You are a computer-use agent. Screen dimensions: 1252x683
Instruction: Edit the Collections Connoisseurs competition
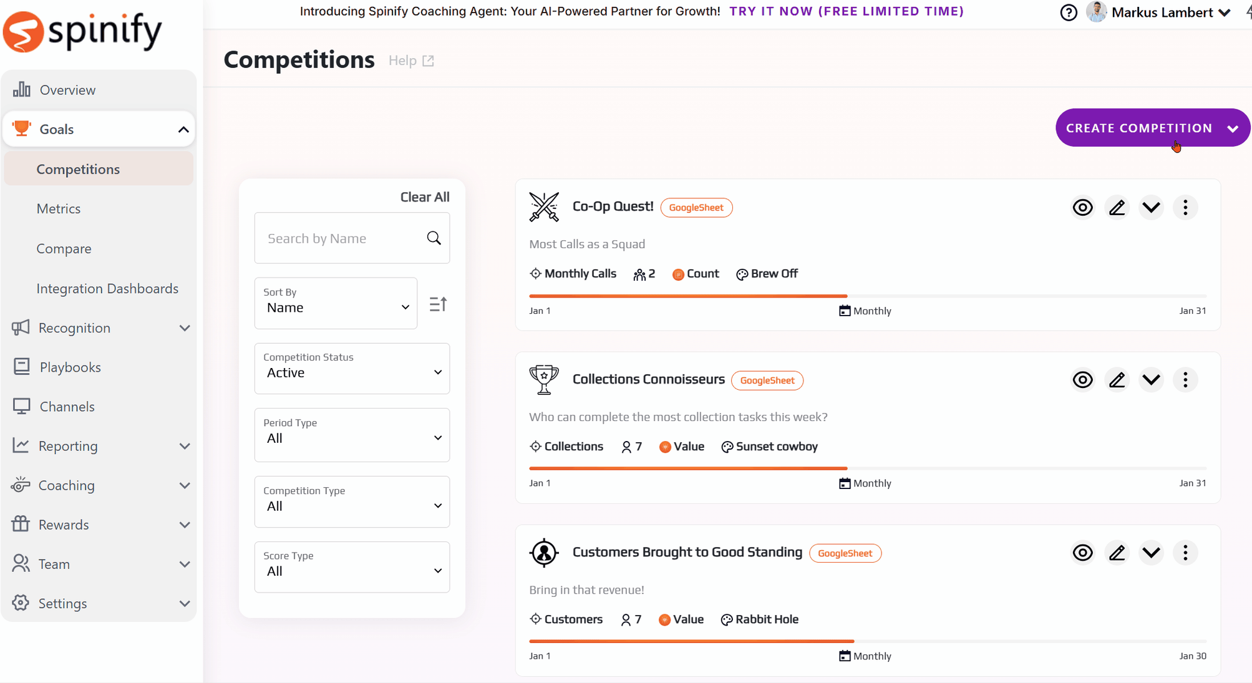pos(1117,380)
